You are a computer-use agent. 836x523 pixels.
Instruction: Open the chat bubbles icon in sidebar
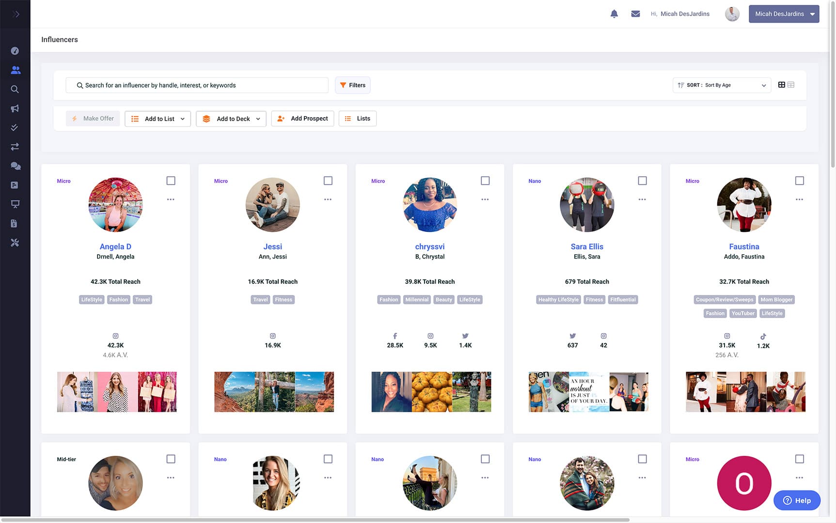pos(15,166)
